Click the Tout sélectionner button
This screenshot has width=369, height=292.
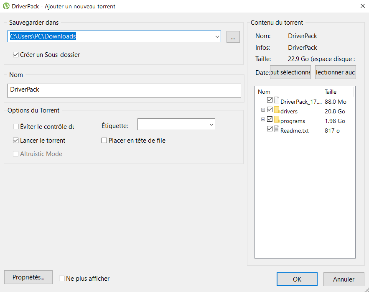(x=290, y=72)
